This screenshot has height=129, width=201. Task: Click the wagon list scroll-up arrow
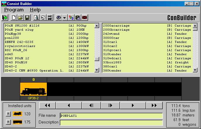pos(195,26)
